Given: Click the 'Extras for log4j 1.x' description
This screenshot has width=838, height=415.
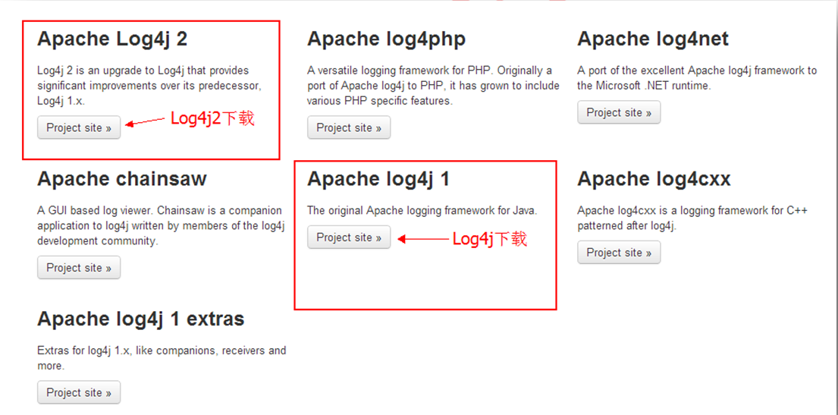Looking at the screenshot, I should point(162,358).
